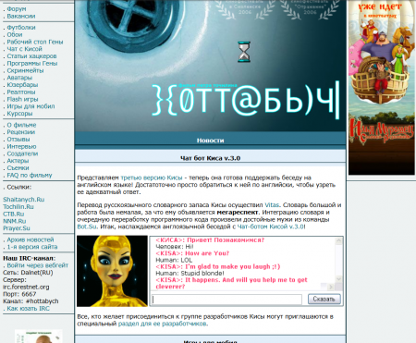This screenshot has height=343, width=416.
Task: Open Игры для мобил sidebar link
Action: pyautogui.click(x=31, y=106)
